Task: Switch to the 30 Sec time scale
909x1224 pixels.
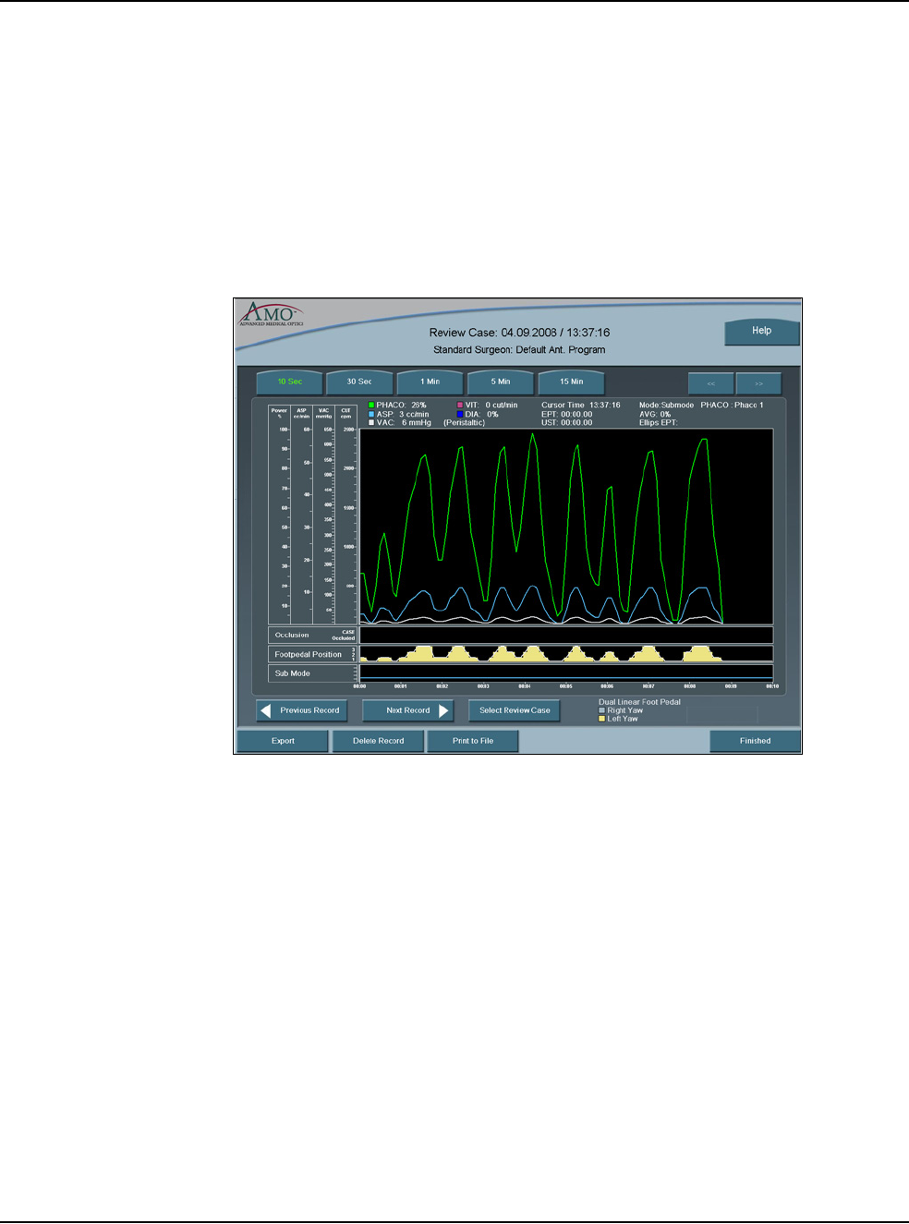Action: coord(359,382)
